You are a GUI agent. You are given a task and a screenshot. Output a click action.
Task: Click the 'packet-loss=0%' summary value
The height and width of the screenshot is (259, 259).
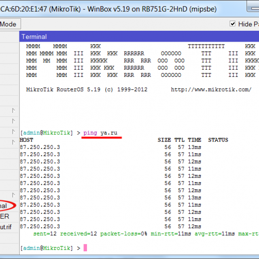click(x=124, y=234)
